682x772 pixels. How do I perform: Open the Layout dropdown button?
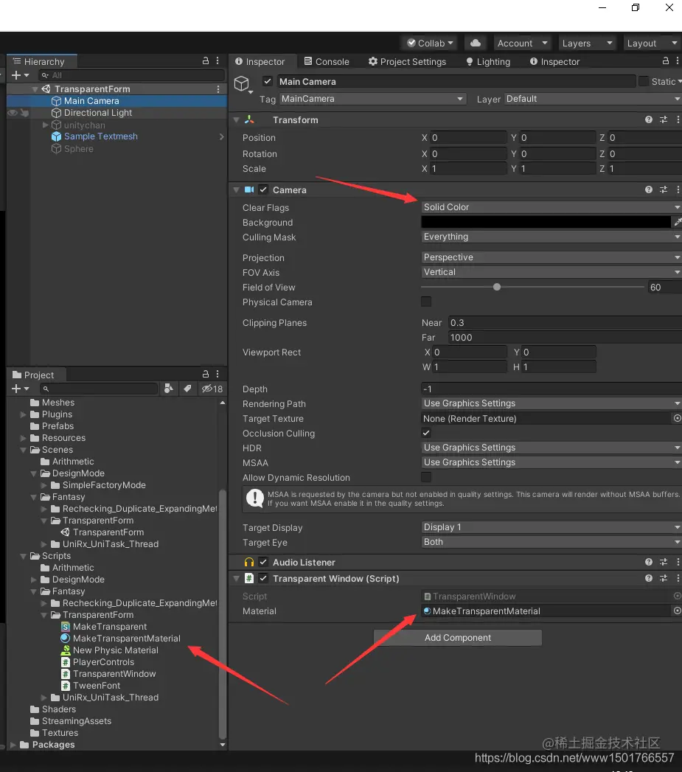[x=652, y=44]
